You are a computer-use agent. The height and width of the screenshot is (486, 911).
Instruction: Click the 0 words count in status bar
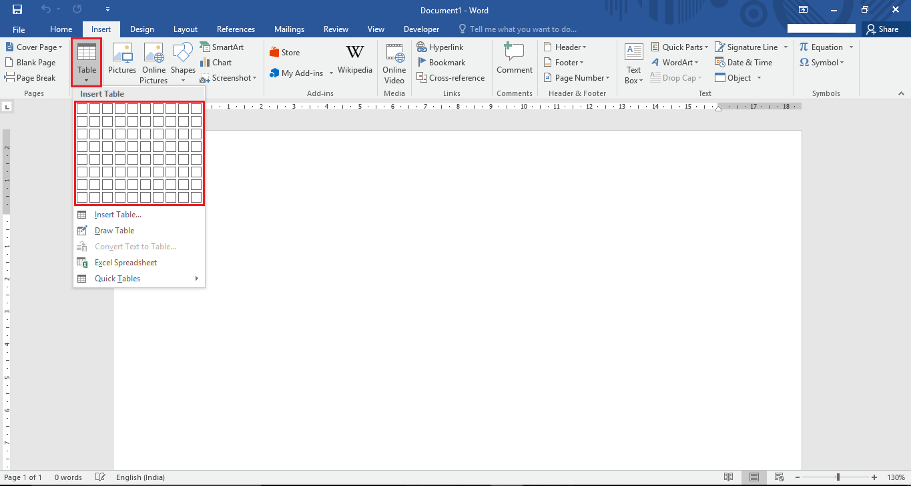pos(68,477)
